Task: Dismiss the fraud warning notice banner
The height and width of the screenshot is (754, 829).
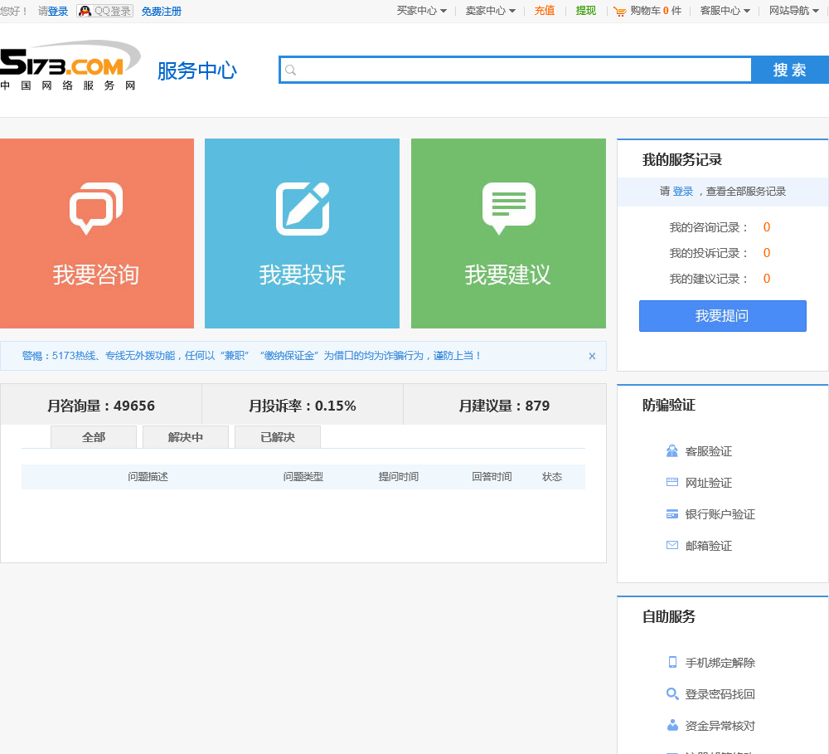Action: pyautogui.click(x=592, y=356)
